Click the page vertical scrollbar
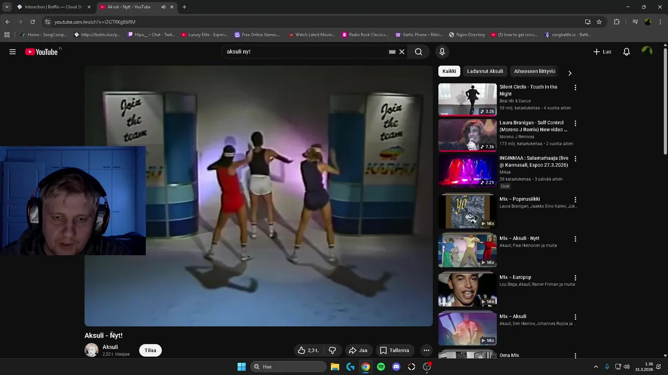Viewport: 668px width, 375px height. (665, 102)
